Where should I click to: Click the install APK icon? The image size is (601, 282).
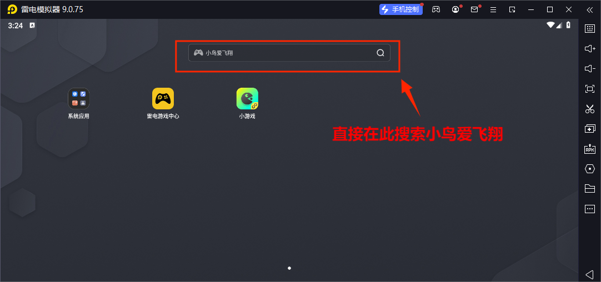[x=590, y=149]
